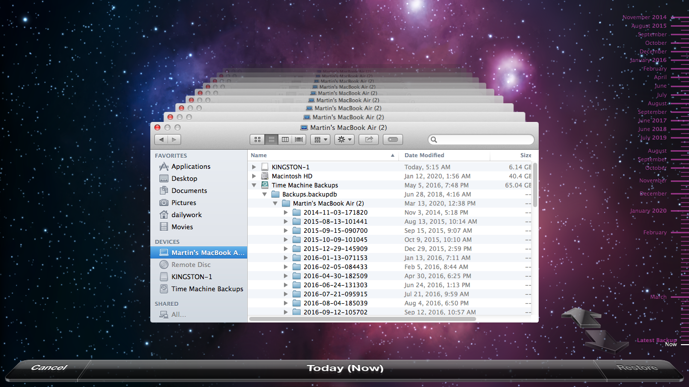Image resolution: width=689 pixels, height=387 pixels.
Task: Expand the KINGSTON-1 disclosure triangle
Action: click(254, 167)
